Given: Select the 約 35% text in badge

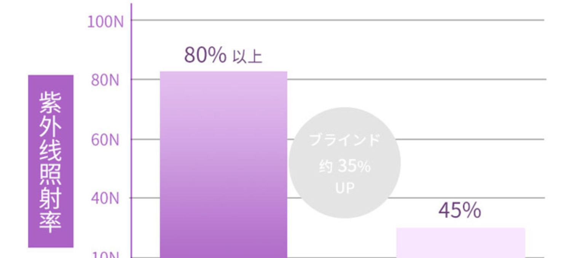Looking at the screenshot, I should click(345, 166).
